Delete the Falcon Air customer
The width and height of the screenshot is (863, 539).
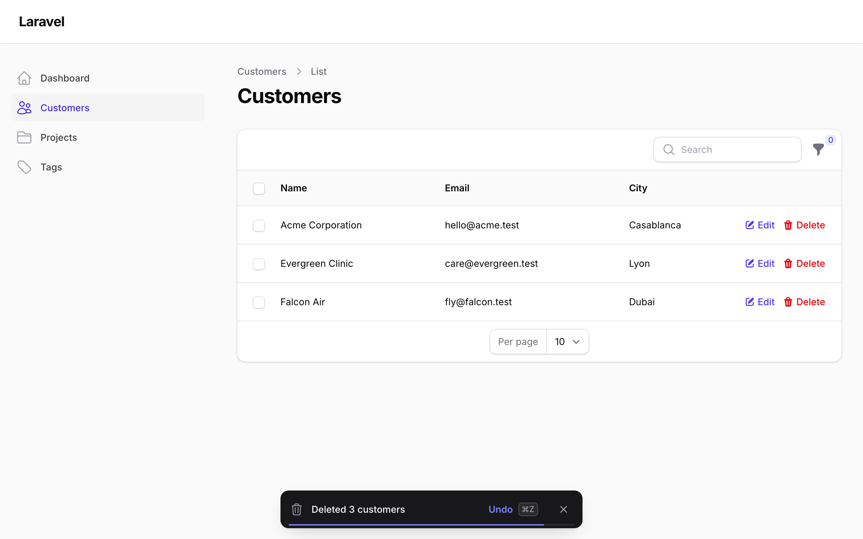[804, 302]
